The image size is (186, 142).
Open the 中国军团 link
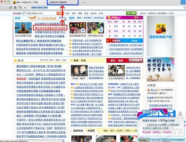[116, 41]
